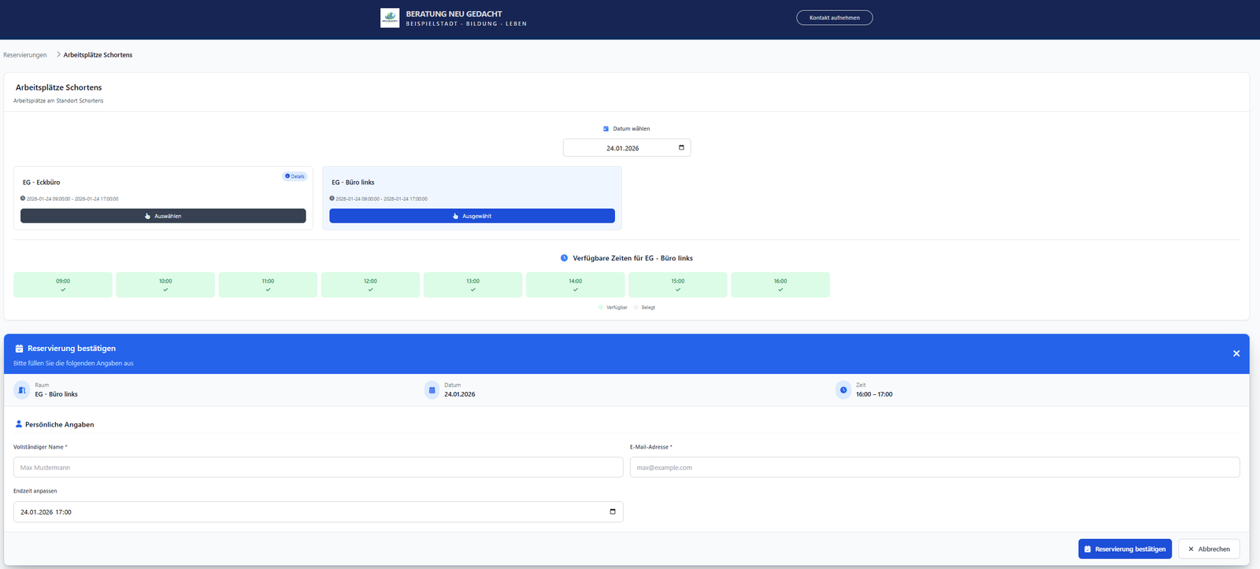Click the Details badge on EG - Eckbüro
The width and height of the screenshot is (1260, 569).
(x=295, y=176)
